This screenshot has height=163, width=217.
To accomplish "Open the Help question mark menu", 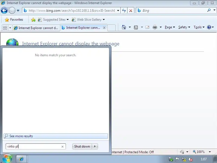I will coord(210,27).
